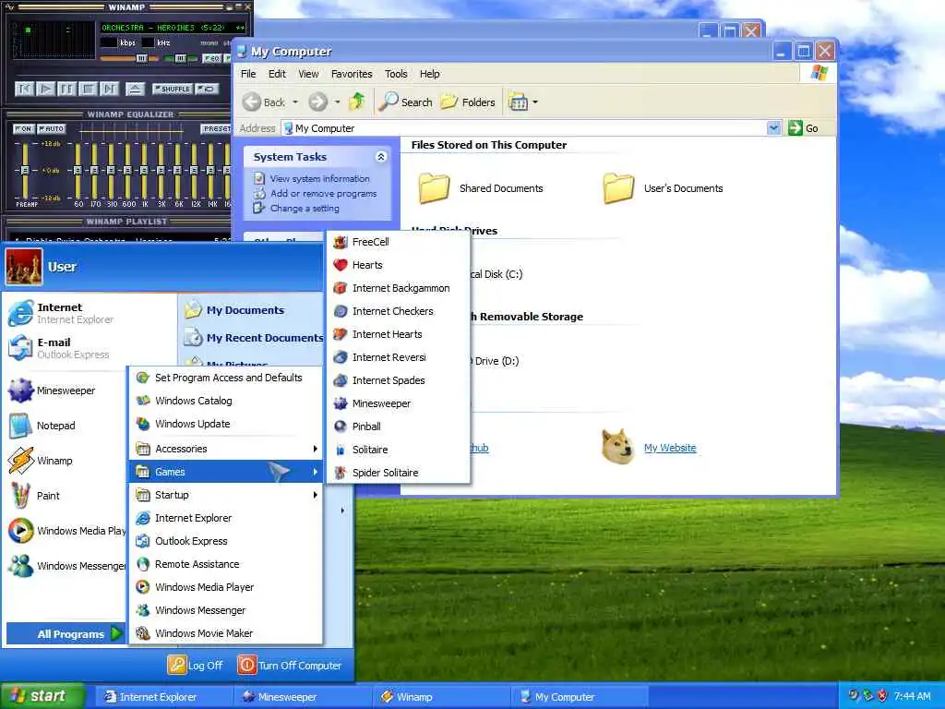Open Remote Assistance
The height and width of the screenshot is (709, 945).
coord(226,564)
